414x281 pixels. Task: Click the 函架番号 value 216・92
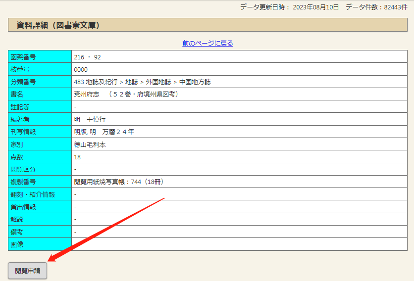pyautogui.click(x=87, y=57)
